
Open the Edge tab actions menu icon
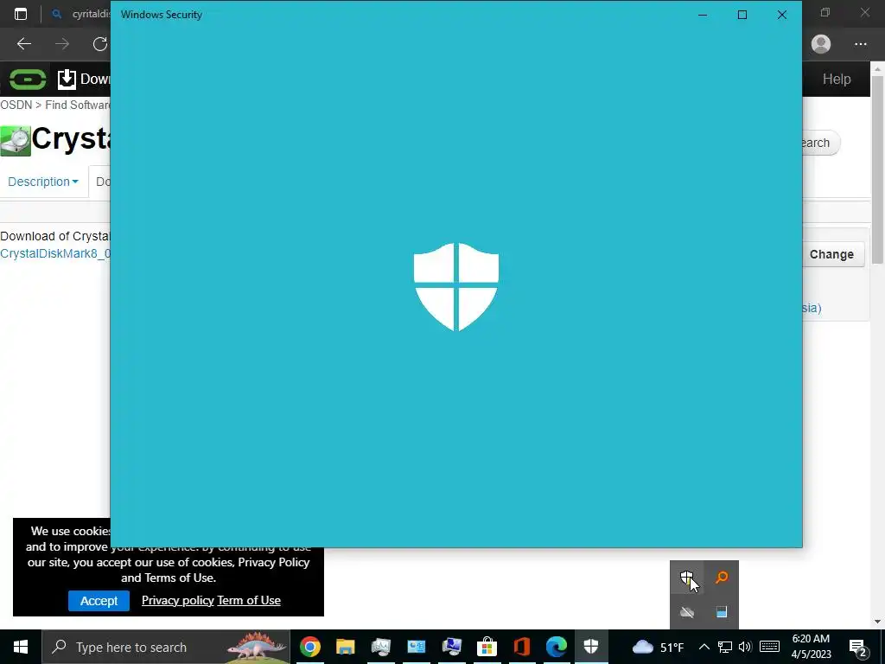tap(21, 14)
